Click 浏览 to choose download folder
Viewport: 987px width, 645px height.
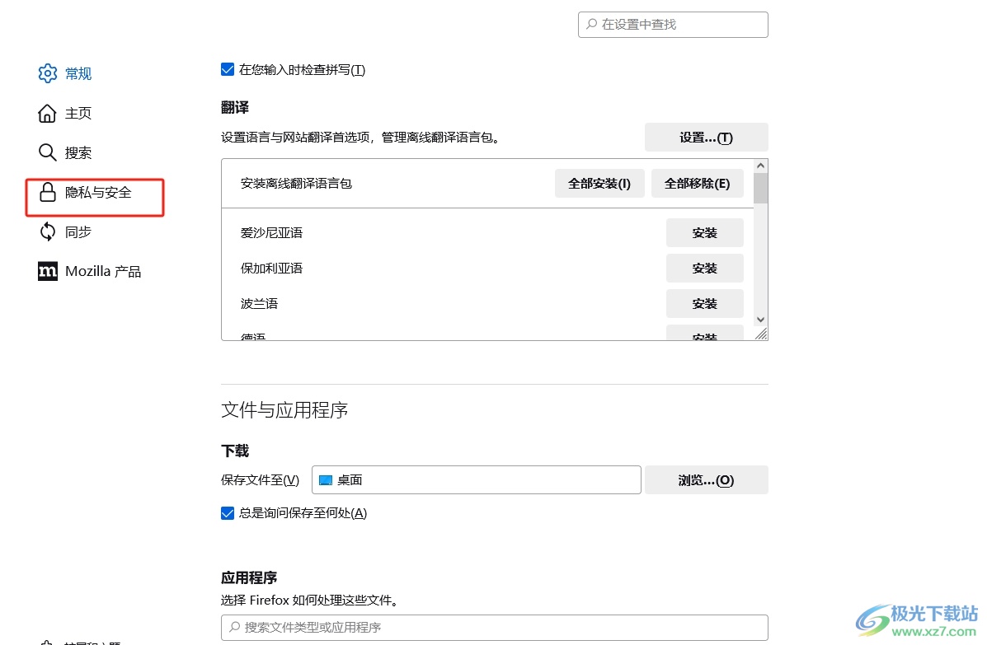706,480
